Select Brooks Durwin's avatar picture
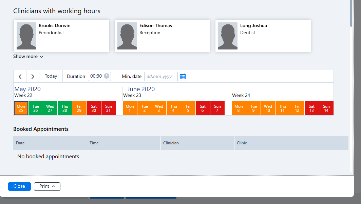The width and height of the screenshot is (361, 204). coord(26,36)
